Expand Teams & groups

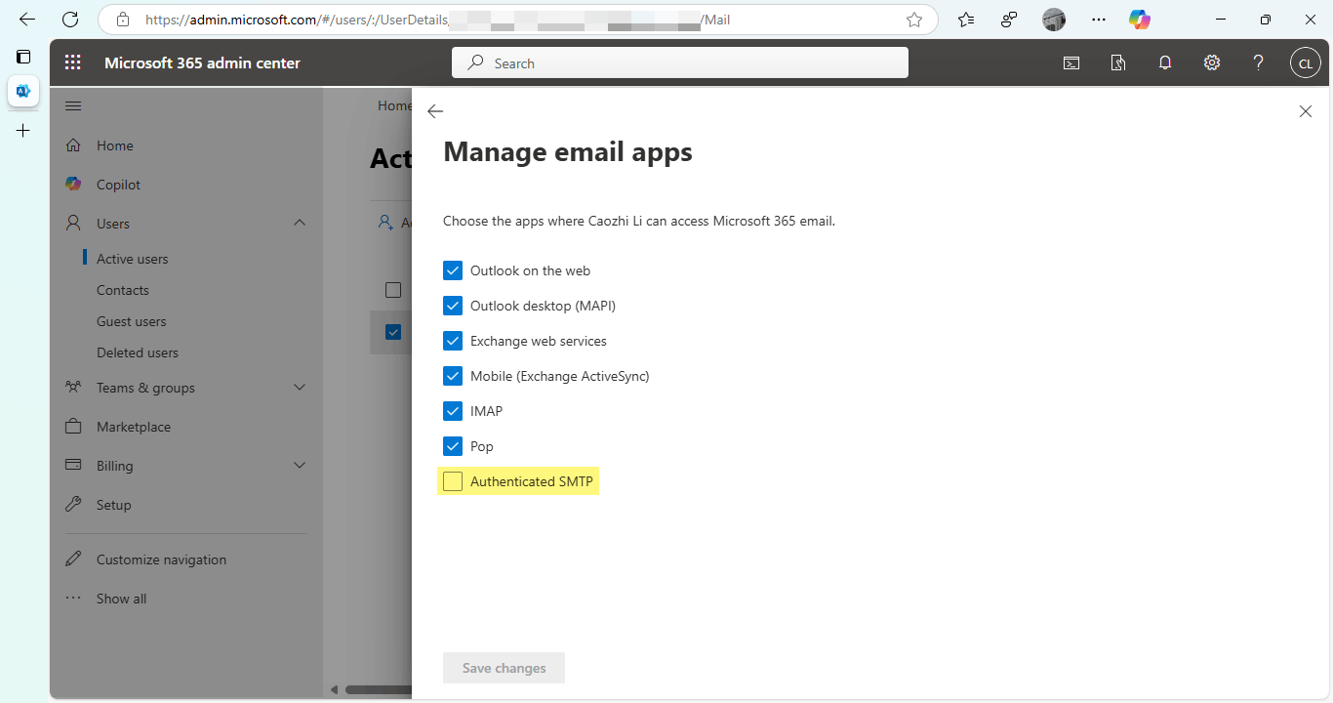[x=300, y=387]
